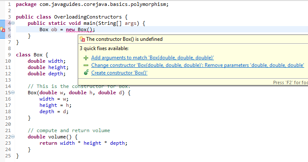The image size is (308, 162).
Task: Click 'width = w;' assignment
Action: (54, 99)
